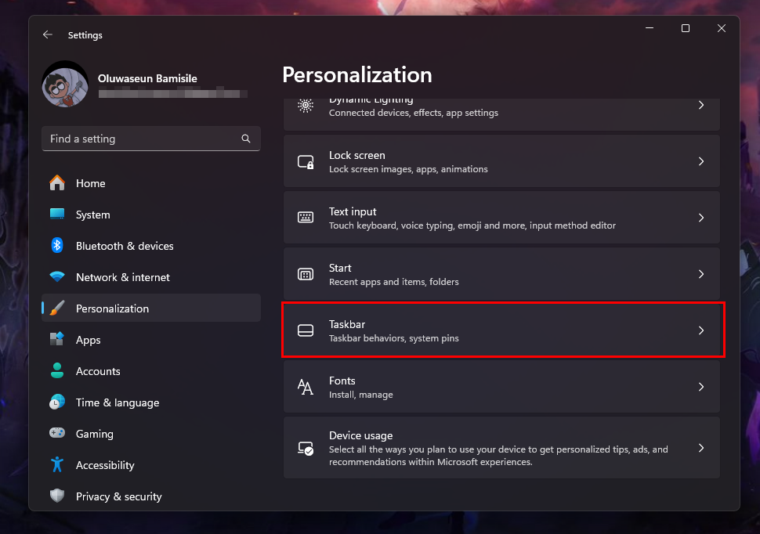Screen dimensions: 760x534
Task: Click 'Connected devices, effects, app settings' text
Action: [414, 113]
